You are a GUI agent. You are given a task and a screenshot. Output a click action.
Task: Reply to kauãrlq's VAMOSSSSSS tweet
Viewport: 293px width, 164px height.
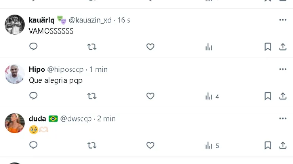click(x=33, y=47)
